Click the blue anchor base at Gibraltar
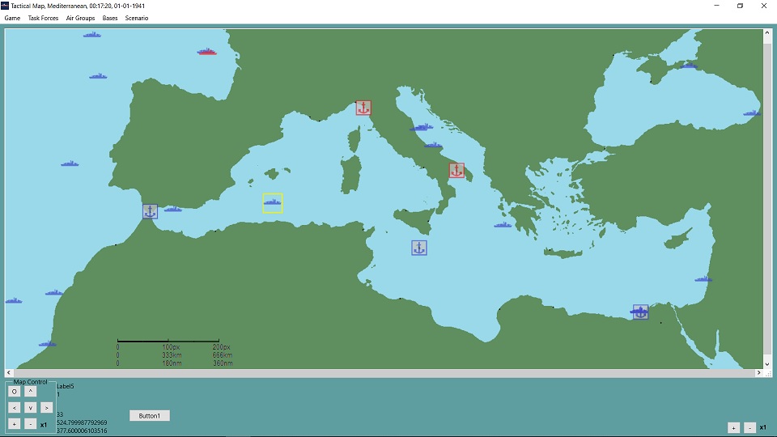 pyautogui.click(x=150, y=211)
